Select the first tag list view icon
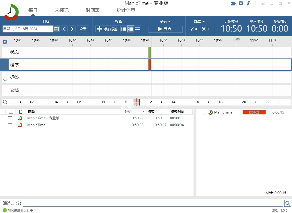This screenshot has height=213, width=292. [123, 29]
